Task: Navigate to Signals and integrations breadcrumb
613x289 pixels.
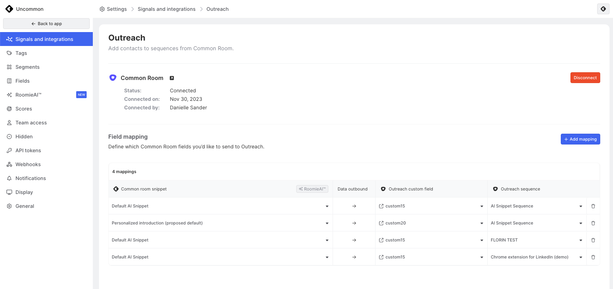Action: (x=166, y=9)
